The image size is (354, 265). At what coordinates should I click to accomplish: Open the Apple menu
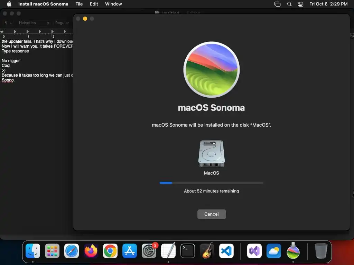click(9, 4)
